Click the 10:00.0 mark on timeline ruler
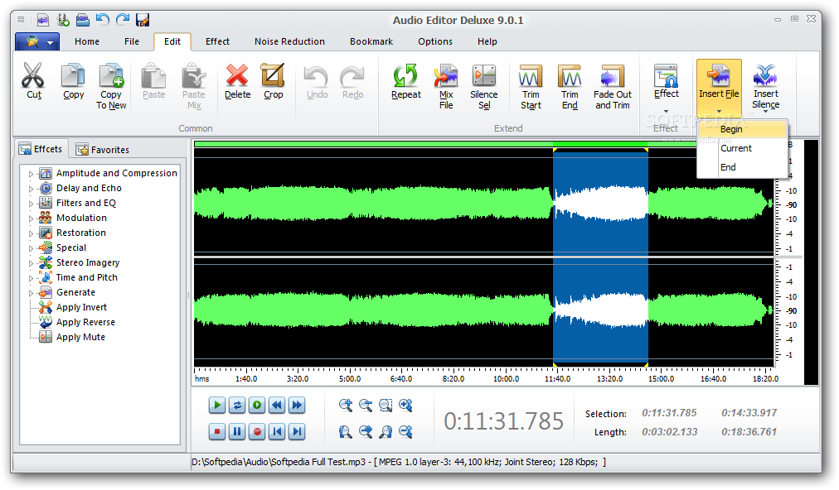Image resolution: width=839 pixels, height=490 pixels. tap(506, 379)
